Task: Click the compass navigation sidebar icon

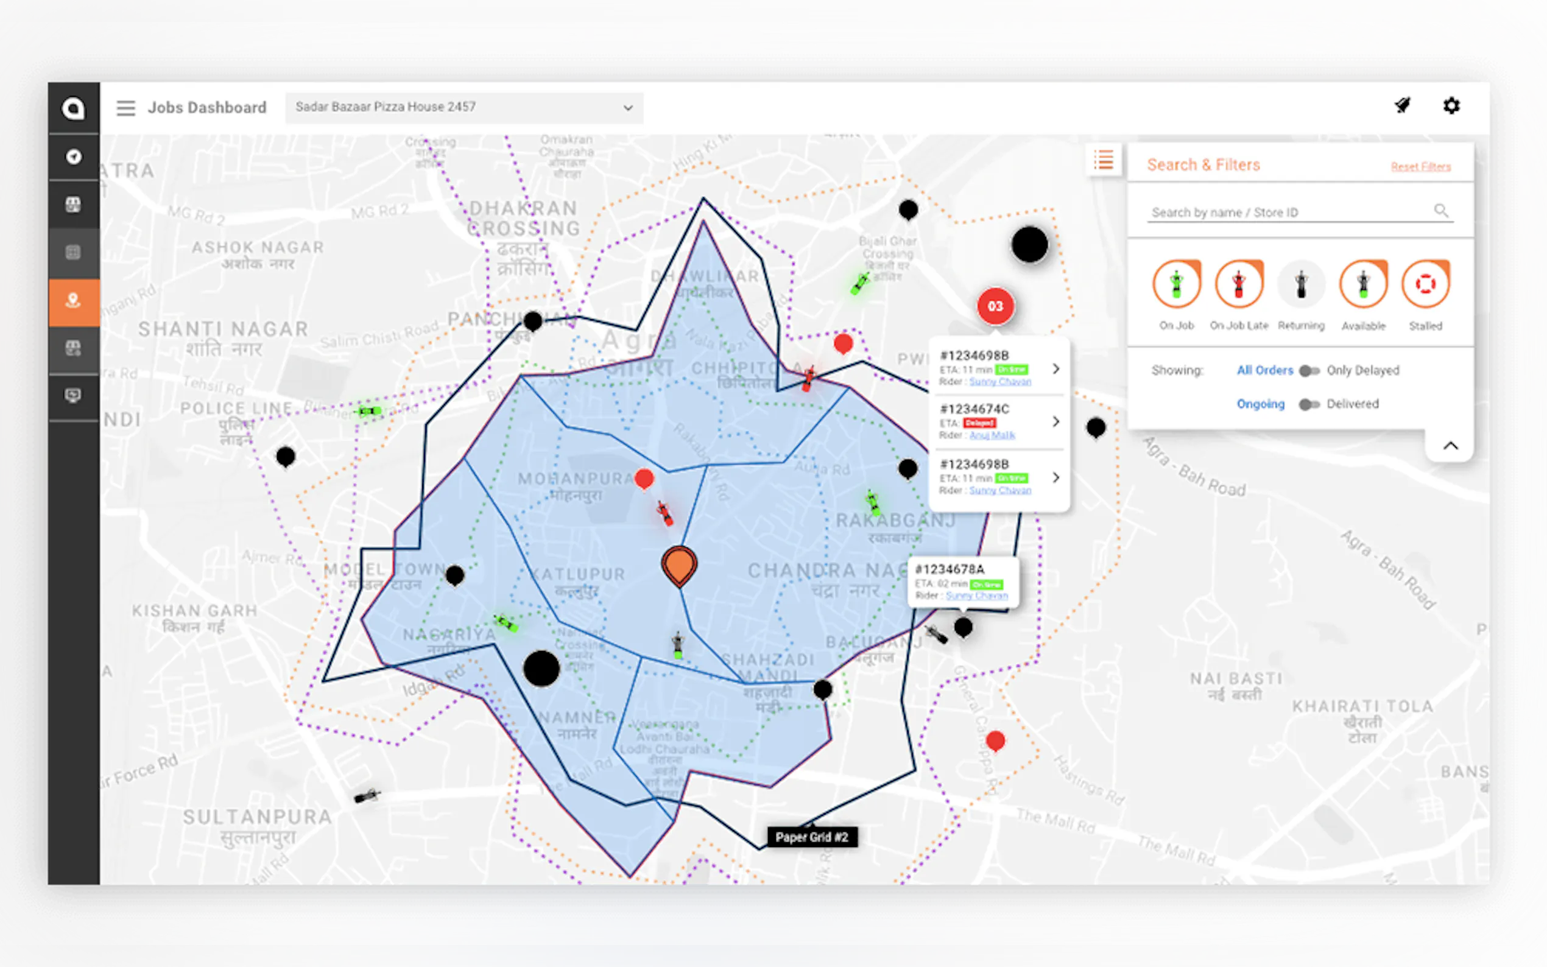Action: tap(74, 156)
